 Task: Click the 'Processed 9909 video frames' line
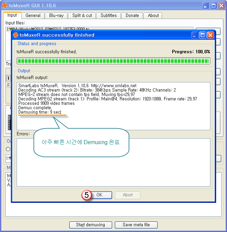pyautogui.click(x=47, y=103)
